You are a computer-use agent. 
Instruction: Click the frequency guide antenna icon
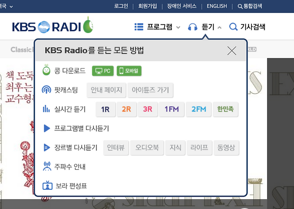47,166
